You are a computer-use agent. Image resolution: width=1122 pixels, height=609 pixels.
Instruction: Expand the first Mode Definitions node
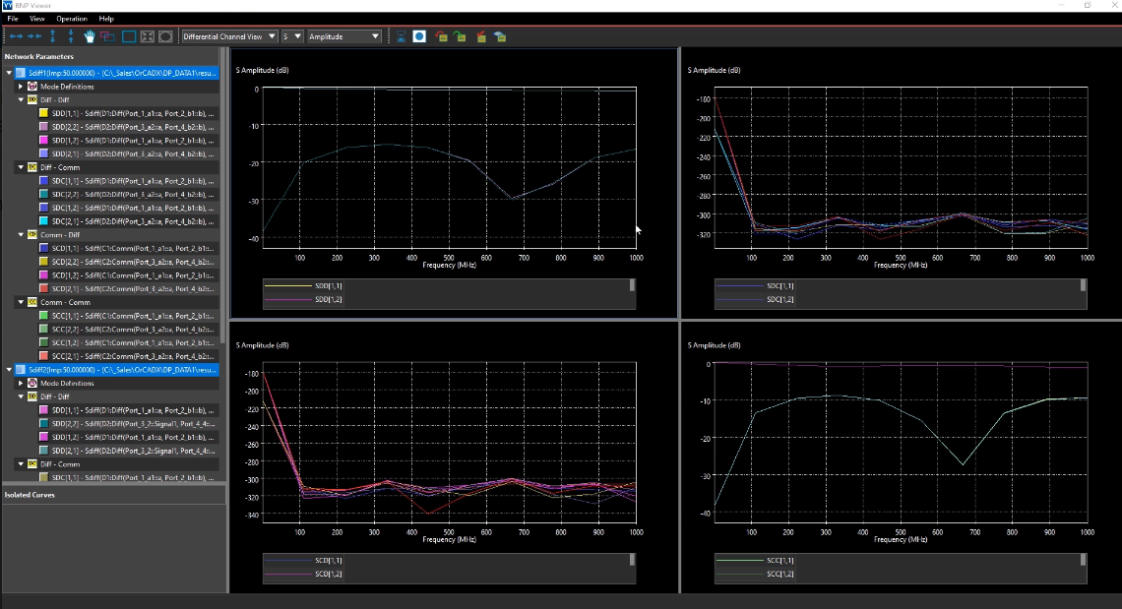tap(20, 87)
